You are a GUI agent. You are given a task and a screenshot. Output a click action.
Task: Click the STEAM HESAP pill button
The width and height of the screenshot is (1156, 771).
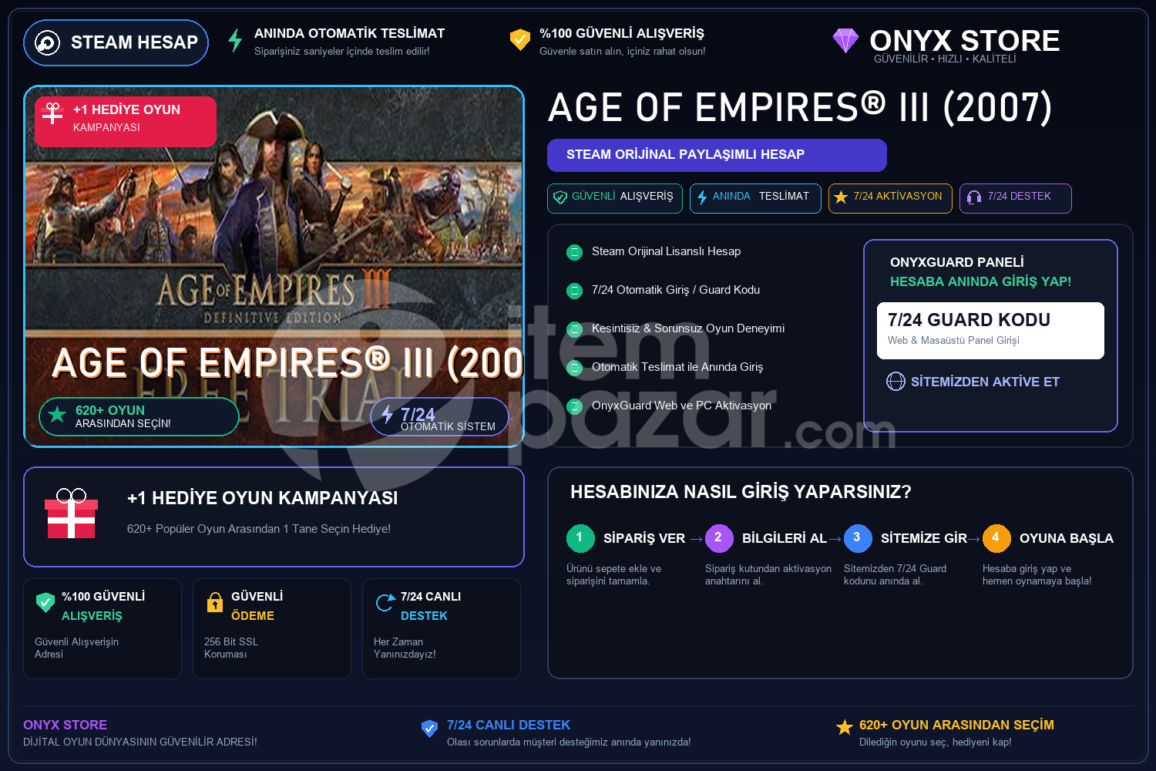116,42
